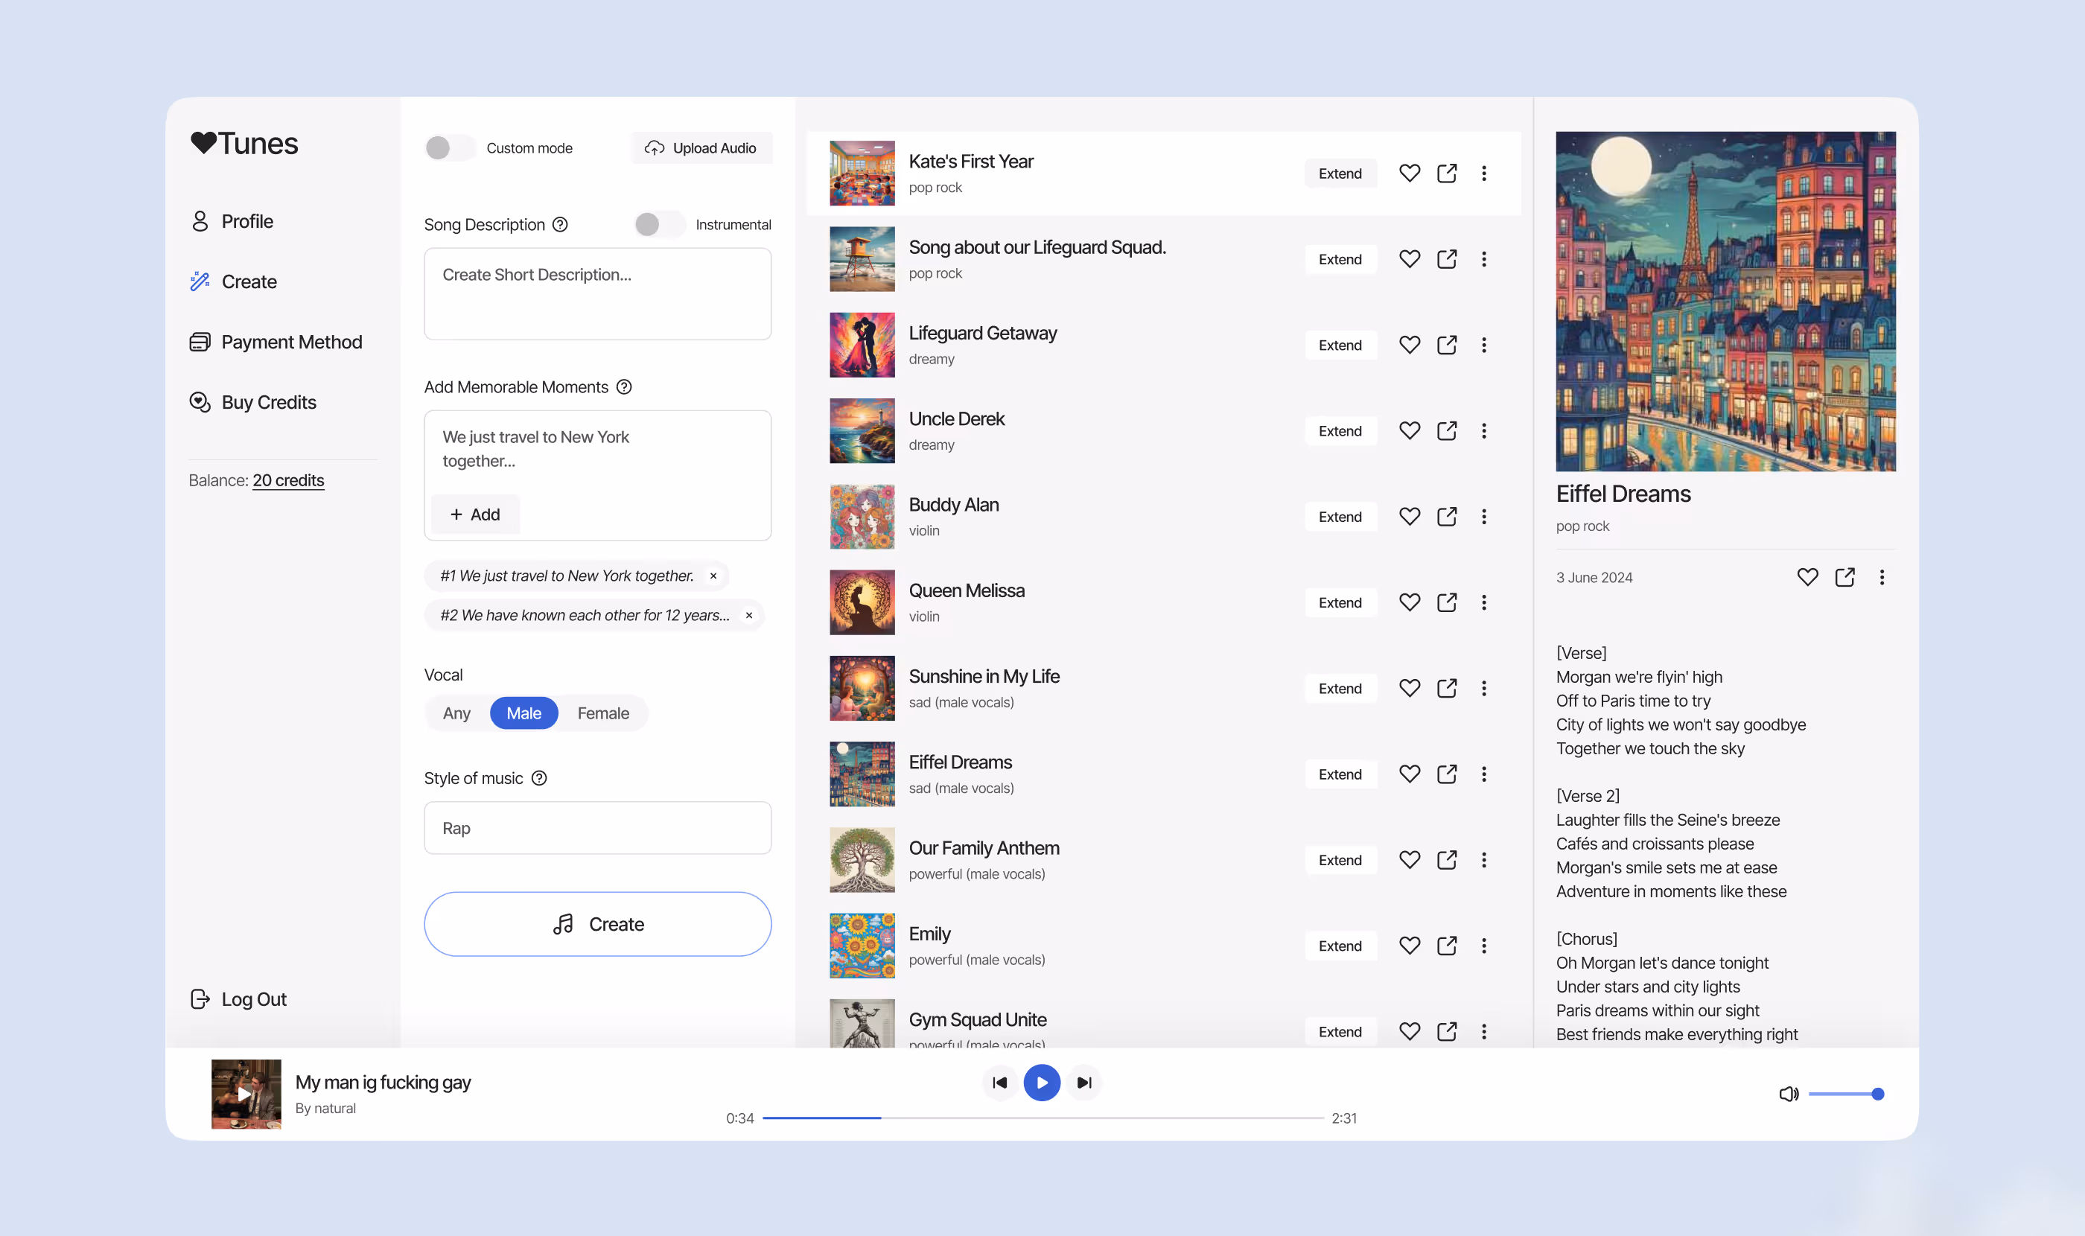This screenshot has height=1236, width=2085.
Task: Adjust the volume slider handle
Action: click(1877, 1094)
